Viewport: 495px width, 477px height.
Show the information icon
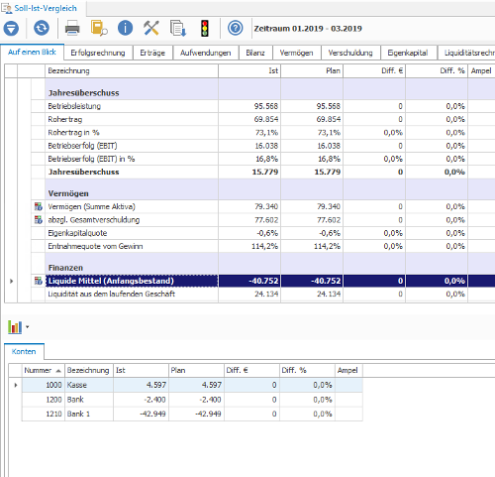[x=125, y=28]
